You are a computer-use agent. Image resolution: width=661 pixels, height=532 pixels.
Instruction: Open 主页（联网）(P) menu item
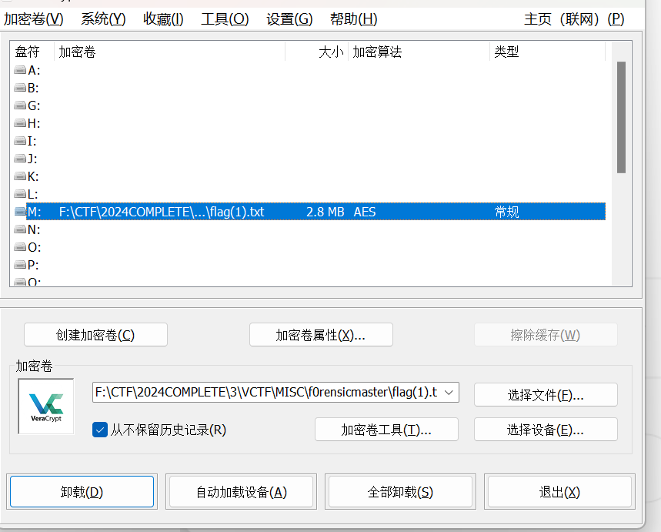pos(574,19)
